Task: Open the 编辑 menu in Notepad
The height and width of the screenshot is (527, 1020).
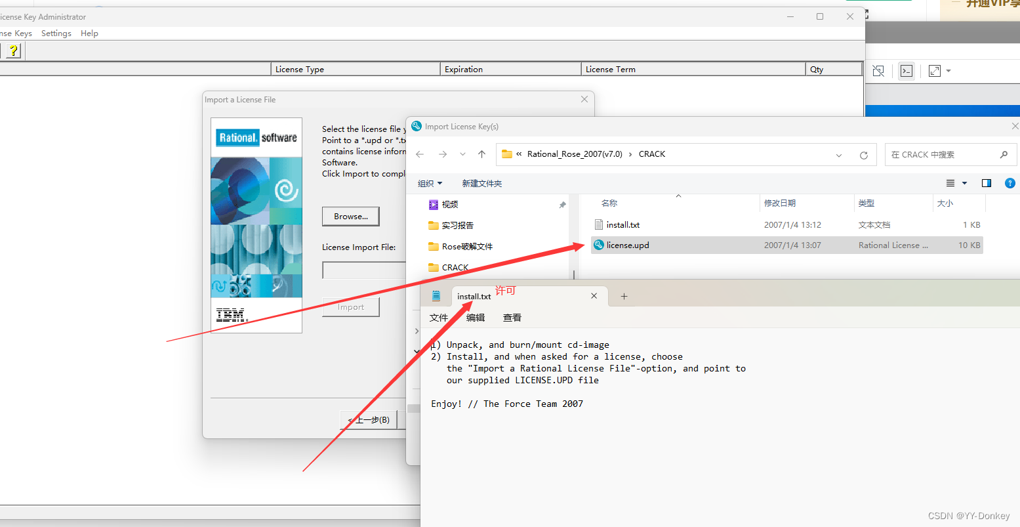Action: 476,318
